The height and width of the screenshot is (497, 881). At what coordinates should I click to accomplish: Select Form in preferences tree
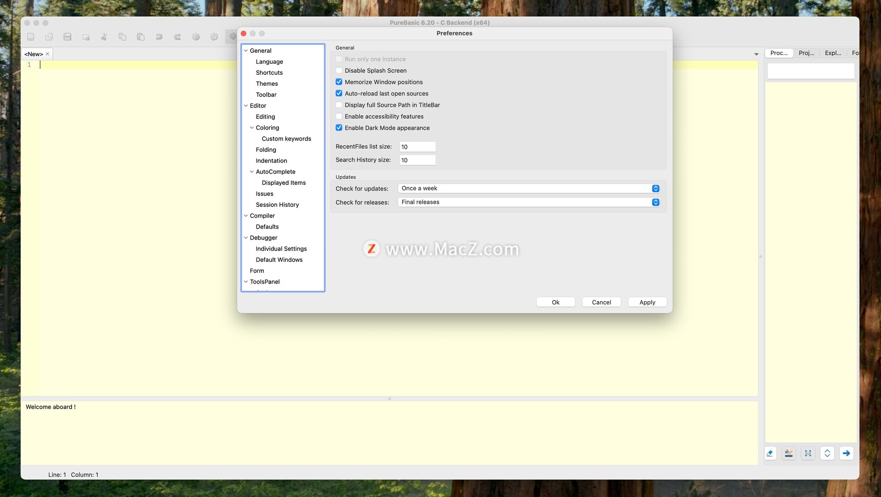point(257,271)
